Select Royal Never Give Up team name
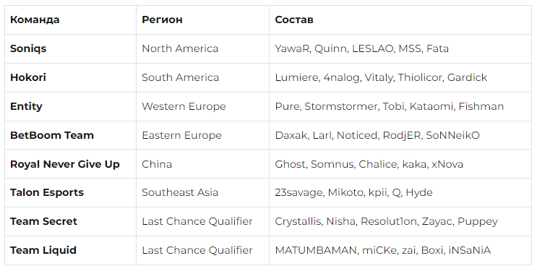The image size is (537, 274). click(65, 164)
